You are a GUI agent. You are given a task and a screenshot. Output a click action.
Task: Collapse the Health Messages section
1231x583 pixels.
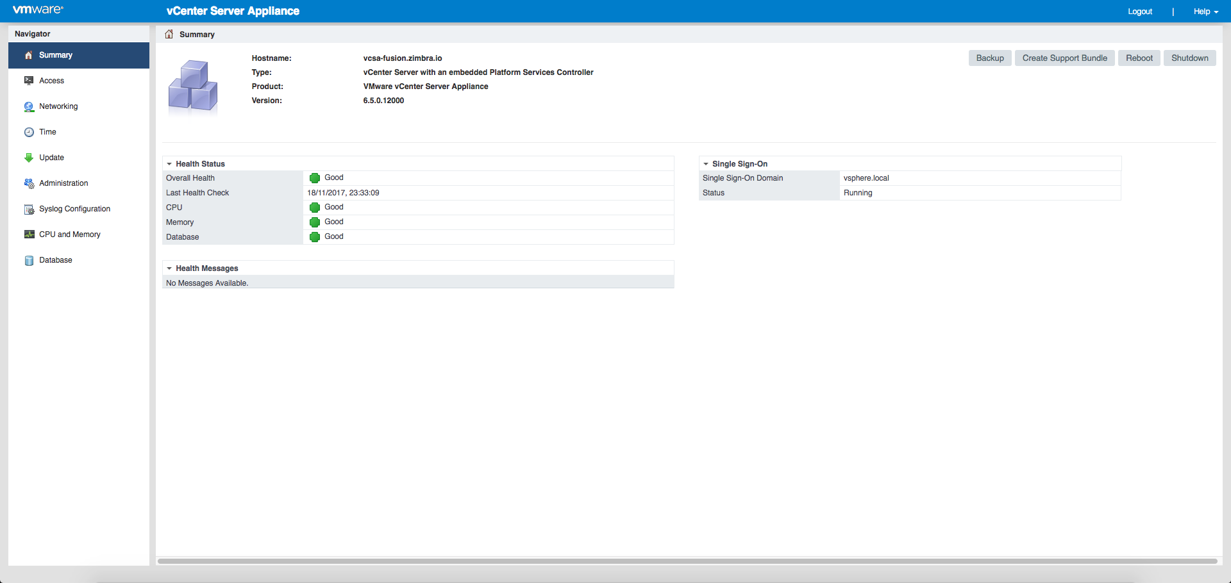click(x=169, y=268)
